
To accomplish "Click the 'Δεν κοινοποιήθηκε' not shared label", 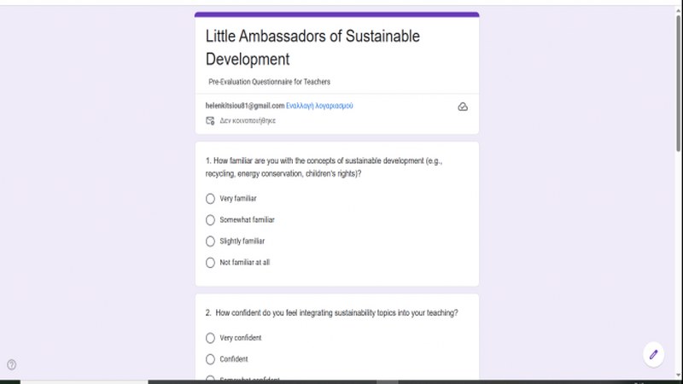I will tap(248, 121).
